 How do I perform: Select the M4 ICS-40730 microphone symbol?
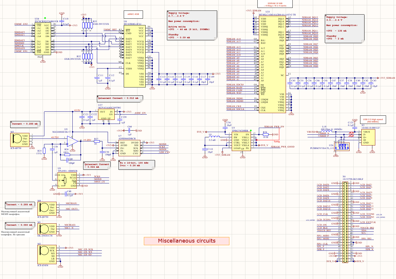point(47,209)
